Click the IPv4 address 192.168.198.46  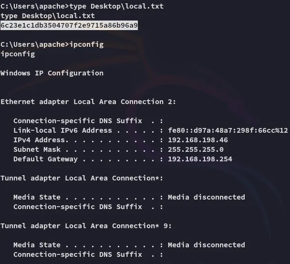click(198, 139)
